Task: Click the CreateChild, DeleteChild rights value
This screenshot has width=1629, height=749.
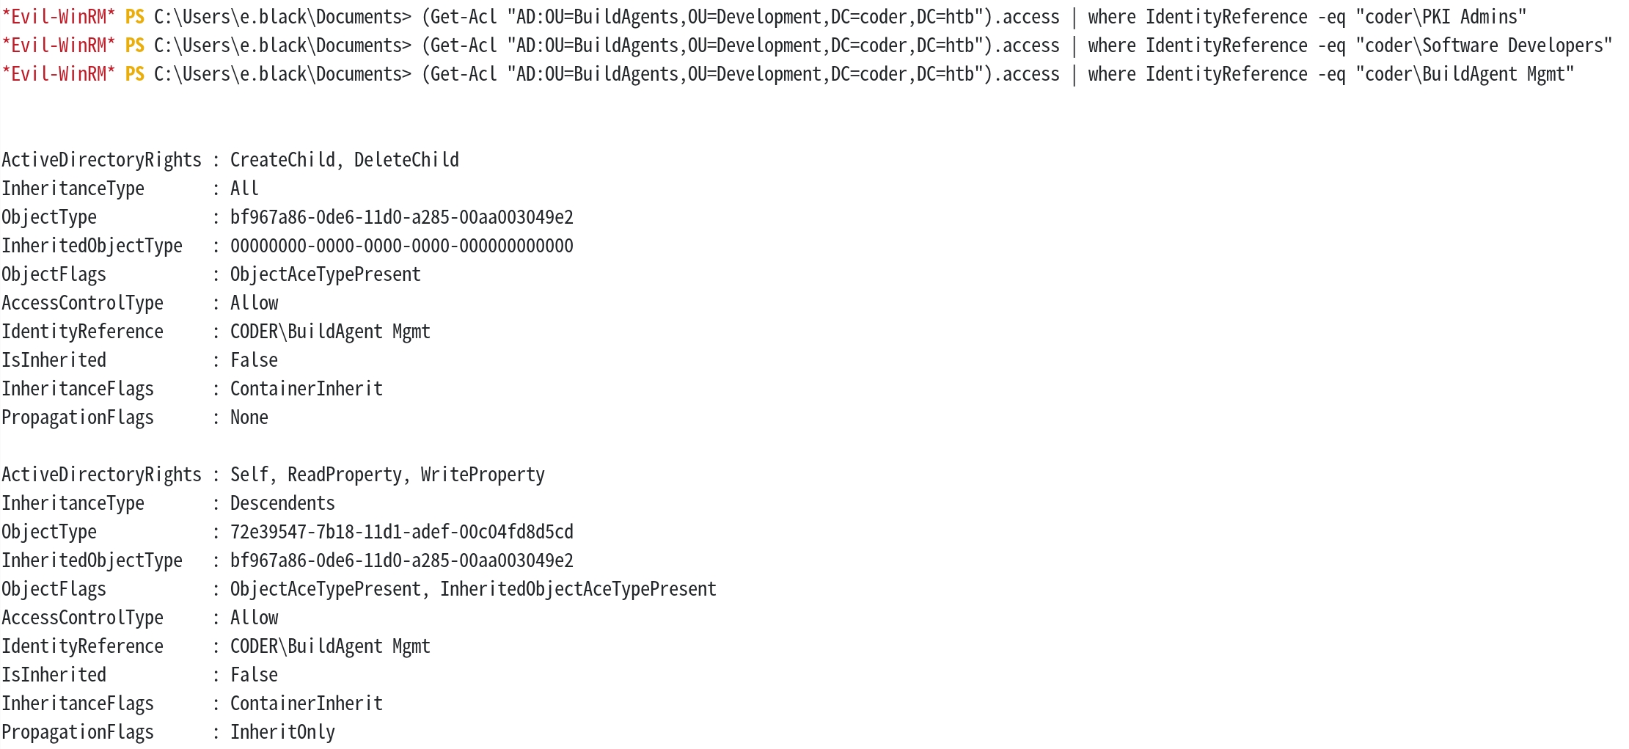Action: 345,160
